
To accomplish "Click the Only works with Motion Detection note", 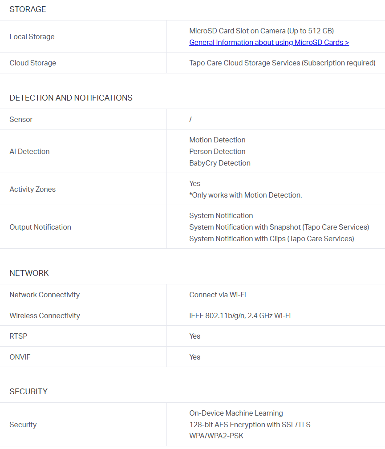I will [246, 195].
